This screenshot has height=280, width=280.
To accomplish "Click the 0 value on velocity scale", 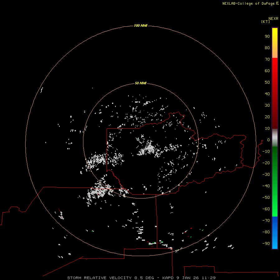I will click(268, 140).
